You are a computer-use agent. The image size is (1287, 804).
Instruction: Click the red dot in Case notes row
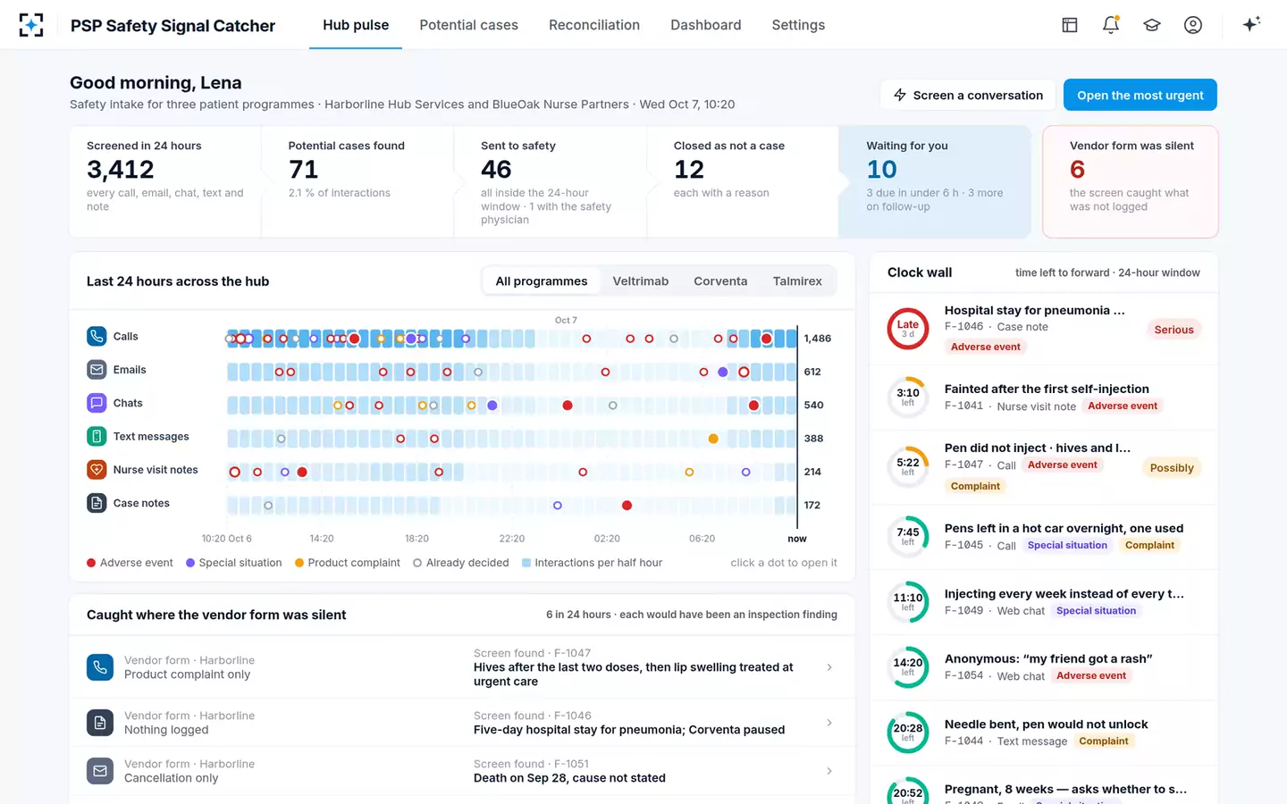click(x=627, y=506)
